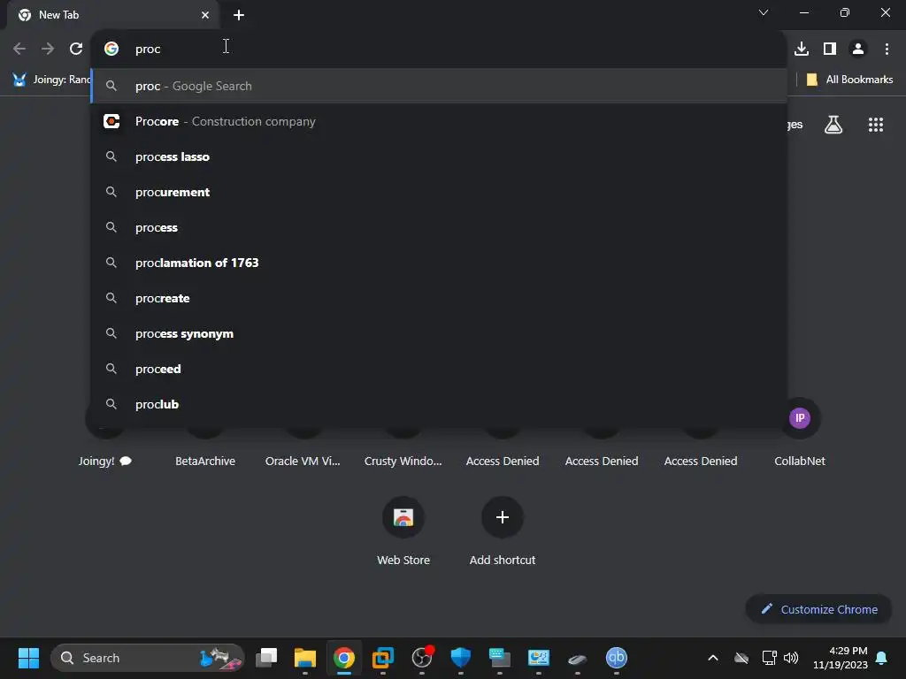
Task: Open BetaArchive shortcut label
Action: [205, 461]
